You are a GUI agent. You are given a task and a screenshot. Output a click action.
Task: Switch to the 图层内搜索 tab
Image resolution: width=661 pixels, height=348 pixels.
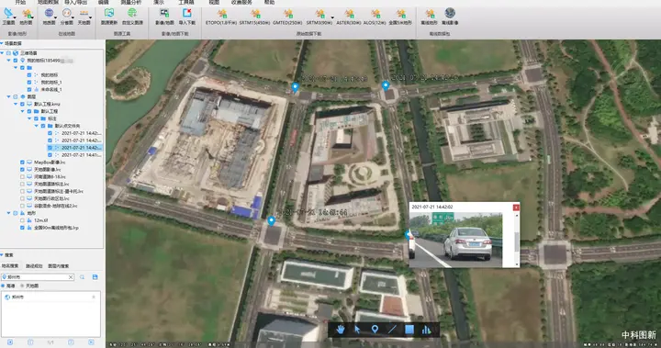click(58, 266)
